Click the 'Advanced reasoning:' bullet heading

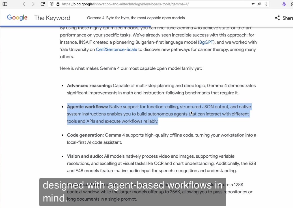click(89, 86)
